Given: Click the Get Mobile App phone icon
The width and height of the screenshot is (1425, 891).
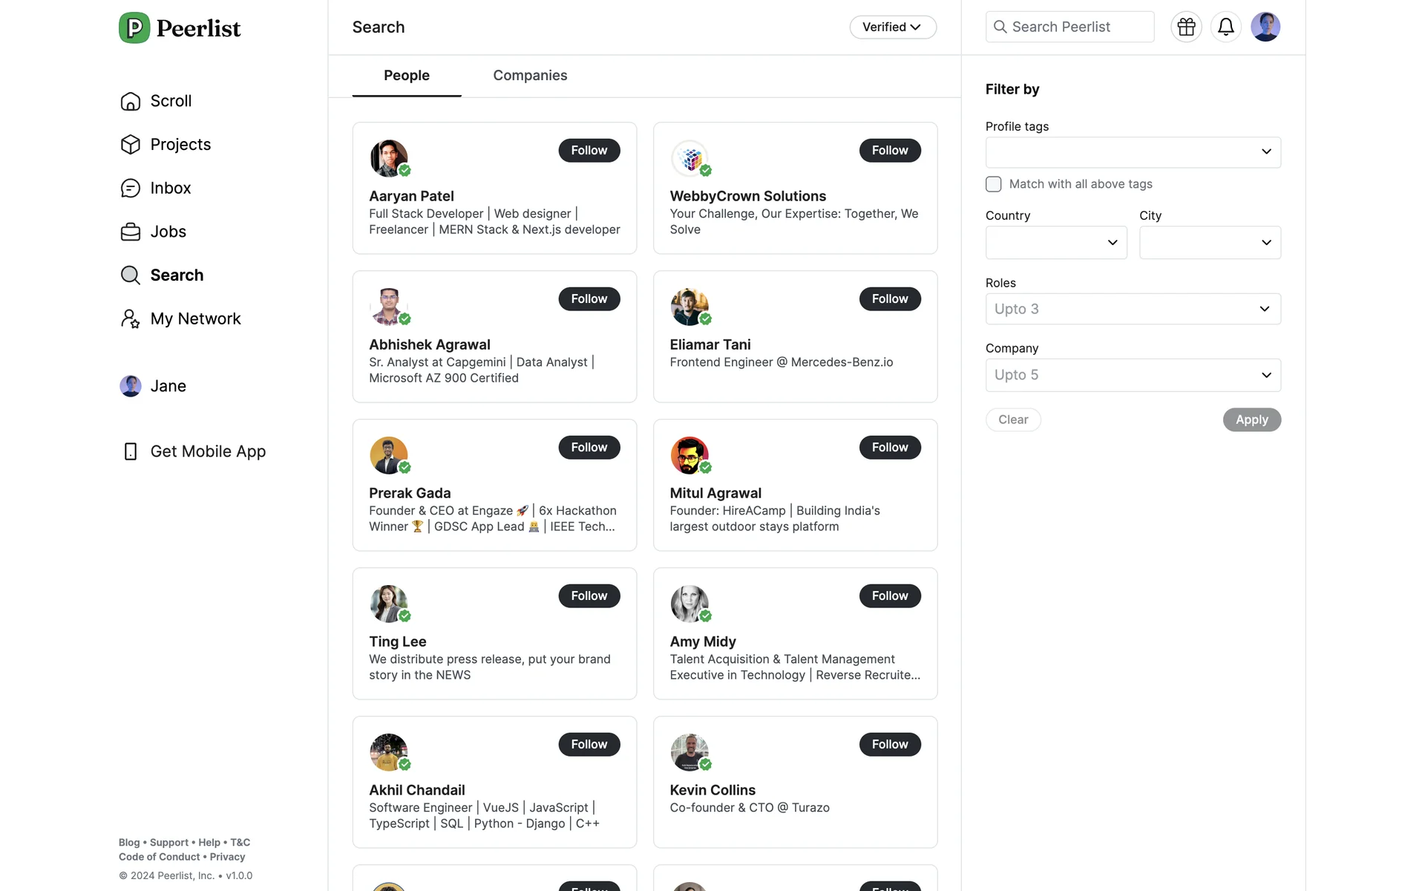Looking at the screenshot, I should tap(131, 451).
